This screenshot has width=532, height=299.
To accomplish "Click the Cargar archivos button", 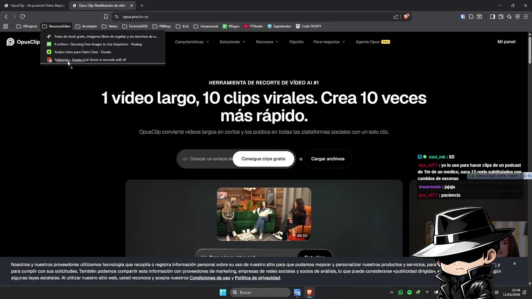I will [x=328, y=159].
